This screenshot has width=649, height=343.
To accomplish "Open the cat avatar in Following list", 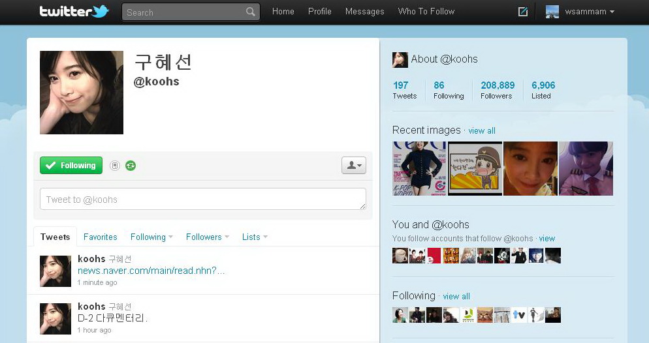I will (x=485, y=315).
